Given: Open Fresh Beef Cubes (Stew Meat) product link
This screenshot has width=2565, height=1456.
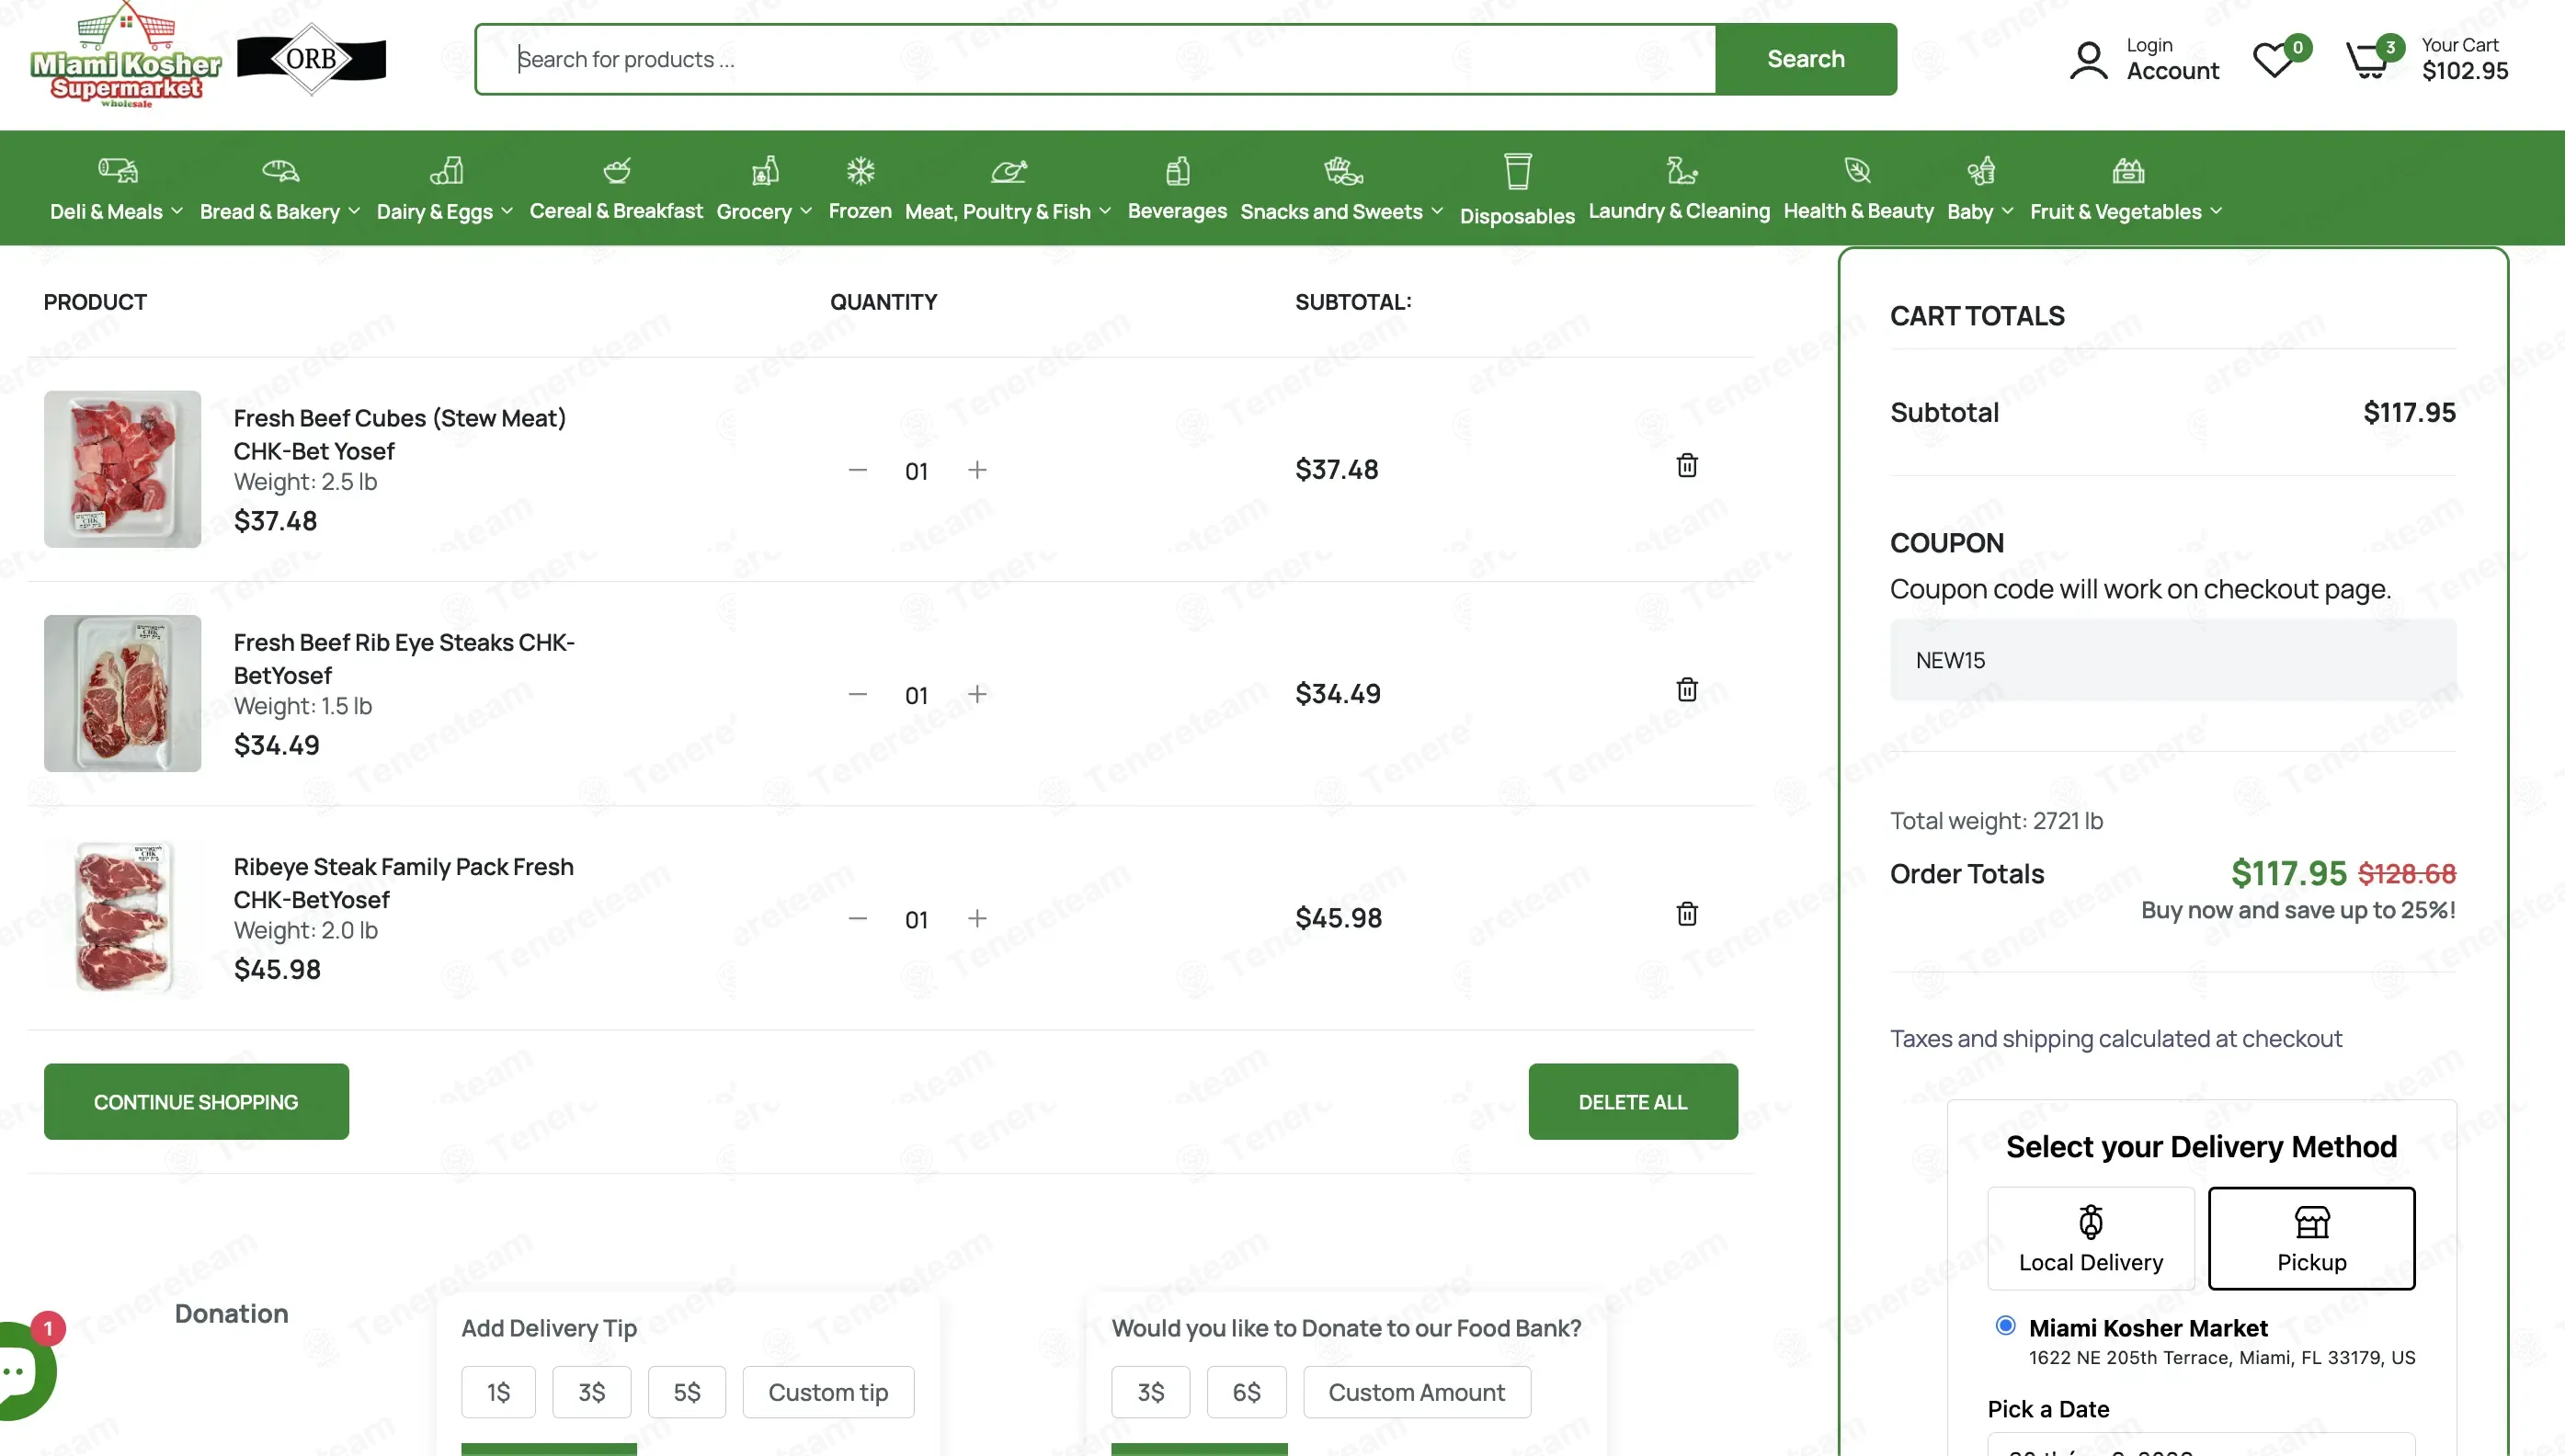Looking at the screenshot, I should [x=400, y=434].
